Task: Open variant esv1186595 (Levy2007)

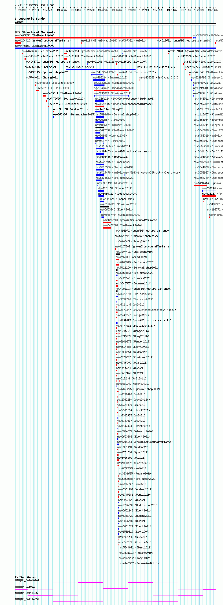Action: (132, 62)
